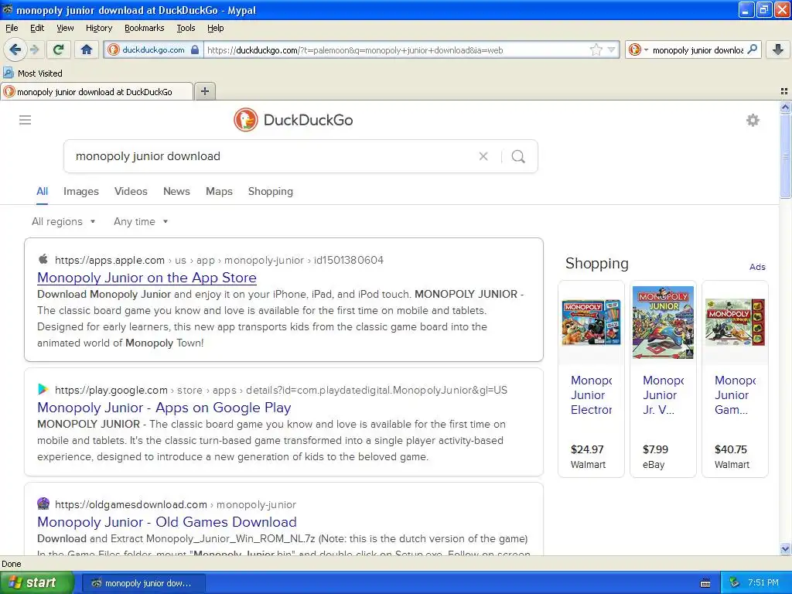Go back with the browser back arrow

[x=15, y=49]
